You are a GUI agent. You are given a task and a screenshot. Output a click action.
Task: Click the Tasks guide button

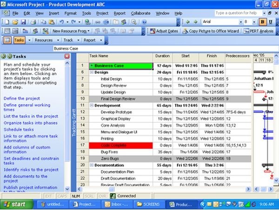[x=19, y=40]
